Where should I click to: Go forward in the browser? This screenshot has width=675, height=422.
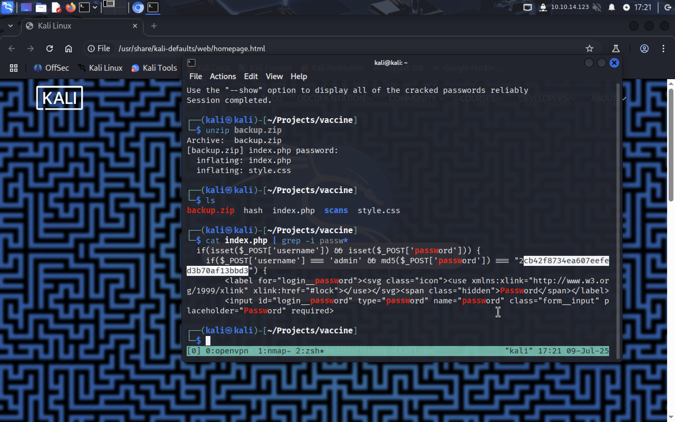30,49
